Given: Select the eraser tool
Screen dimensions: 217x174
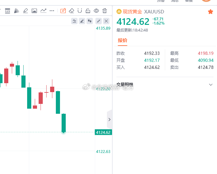Looking at the screenshot, I should tap(71, 11).
